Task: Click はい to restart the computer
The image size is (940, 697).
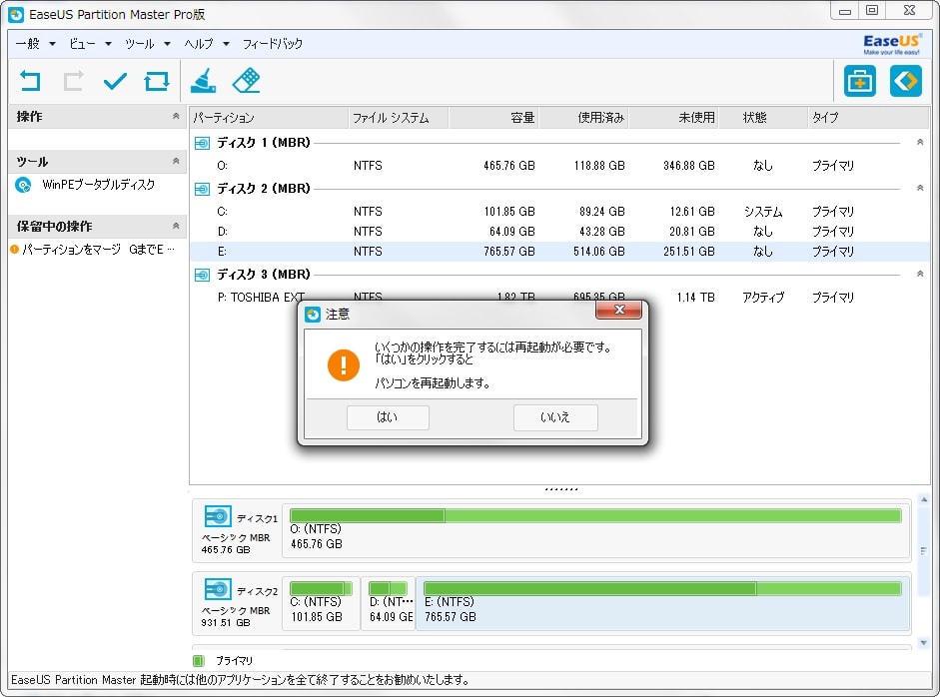Action: pyautogui.click(x=388, y=417)
